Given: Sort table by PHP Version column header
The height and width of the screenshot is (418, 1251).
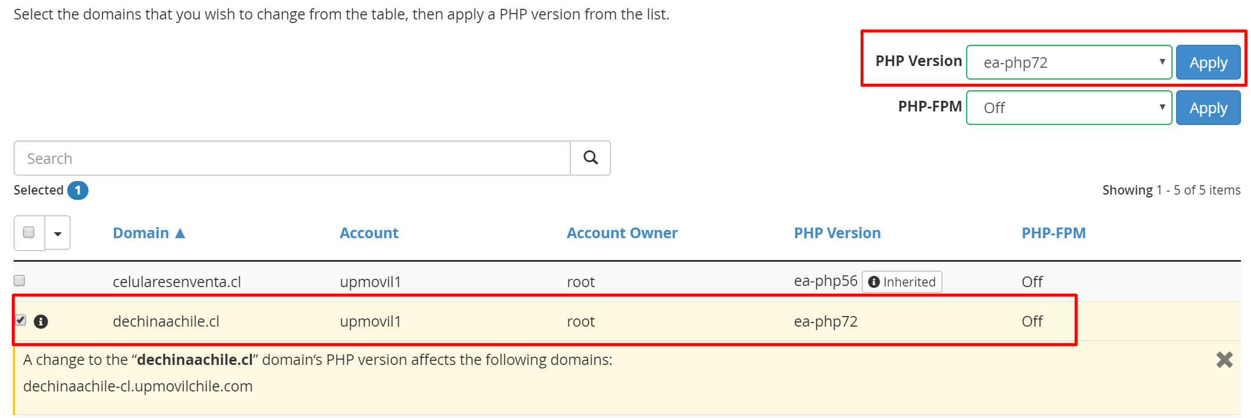Looking at the screenshot, I should (x=837, y=233).
